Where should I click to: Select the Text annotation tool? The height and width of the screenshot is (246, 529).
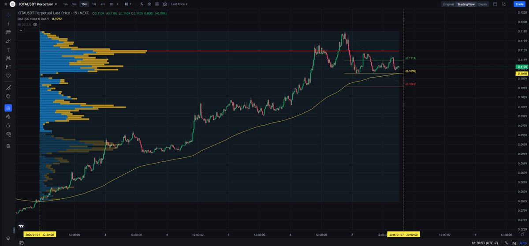click(8, 49)
